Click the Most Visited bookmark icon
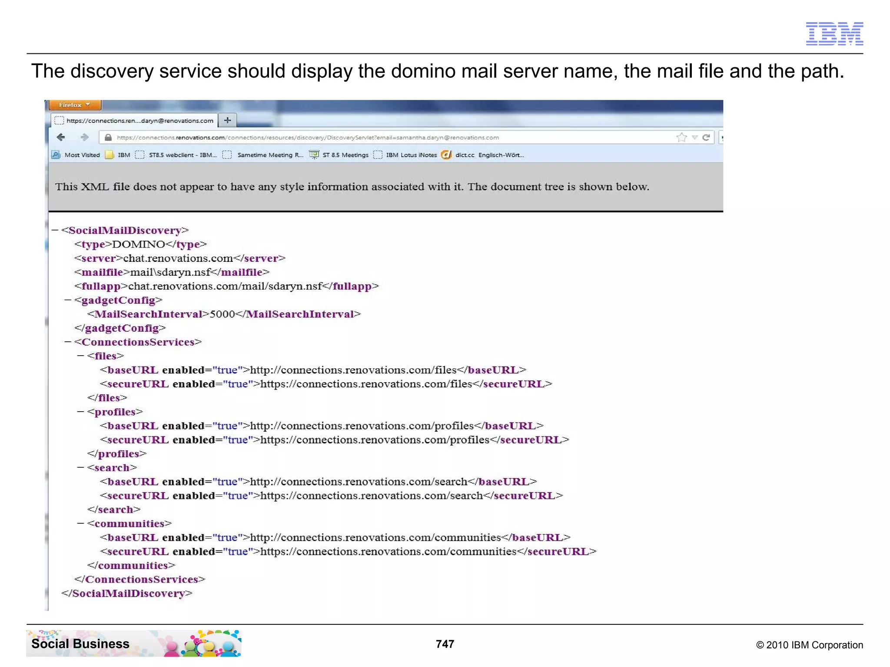 56,155
